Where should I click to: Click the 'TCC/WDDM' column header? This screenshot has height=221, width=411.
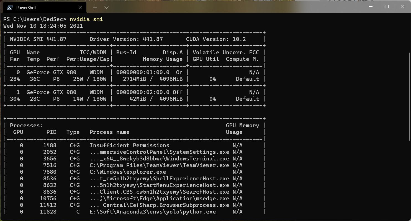pyautogui.click(x=93, y=53)
